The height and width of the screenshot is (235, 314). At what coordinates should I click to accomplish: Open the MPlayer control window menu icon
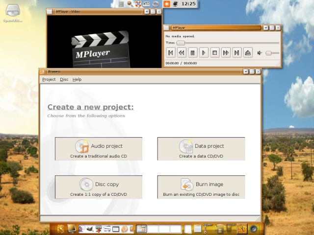pyautogui.click(x=166, y=28)
